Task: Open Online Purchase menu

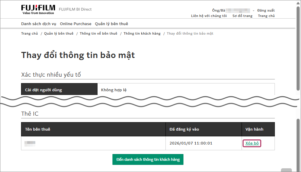Action: coord(76,24)
